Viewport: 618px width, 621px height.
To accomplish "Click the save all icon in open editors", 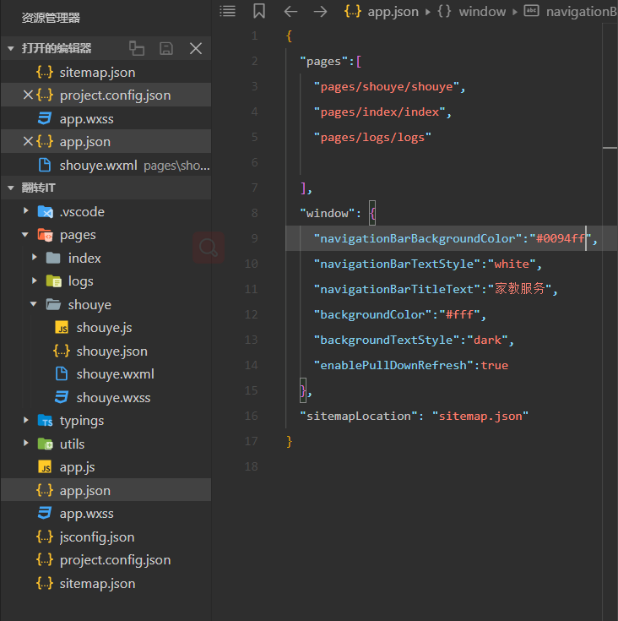I will 166,48.
